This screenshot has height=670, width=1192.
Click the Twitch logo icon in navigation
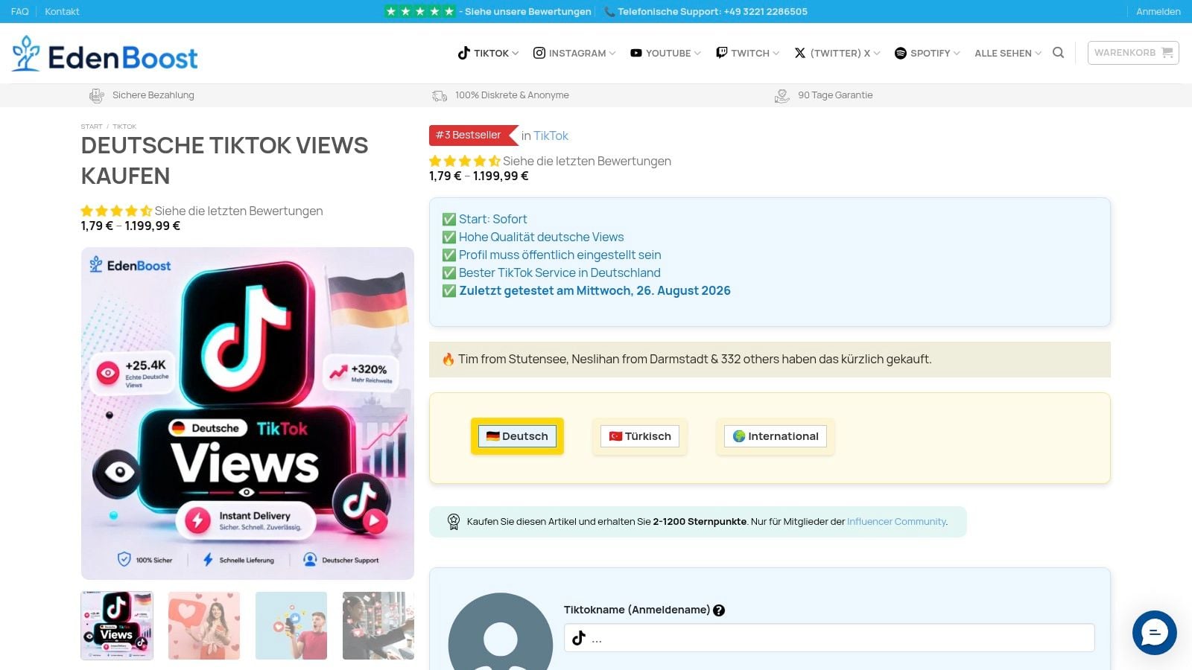pos(722,53)
